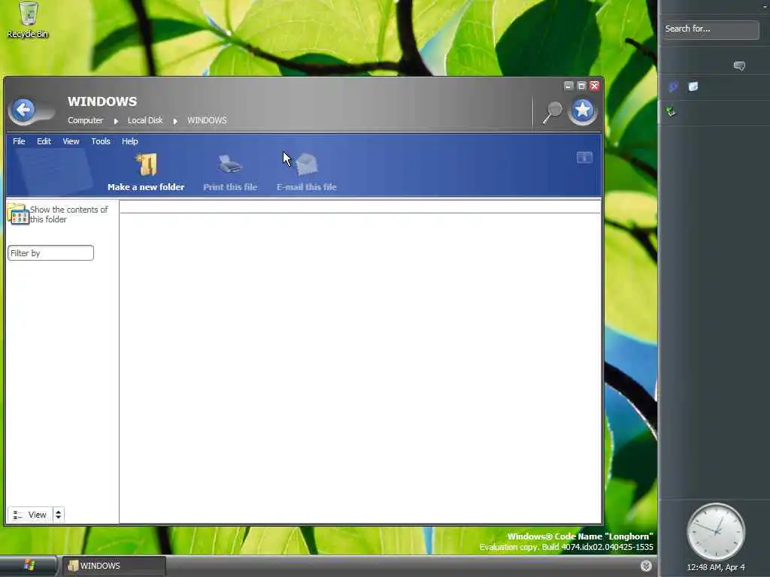
Task: Open the View menu in menu bar
Action: 71,141
